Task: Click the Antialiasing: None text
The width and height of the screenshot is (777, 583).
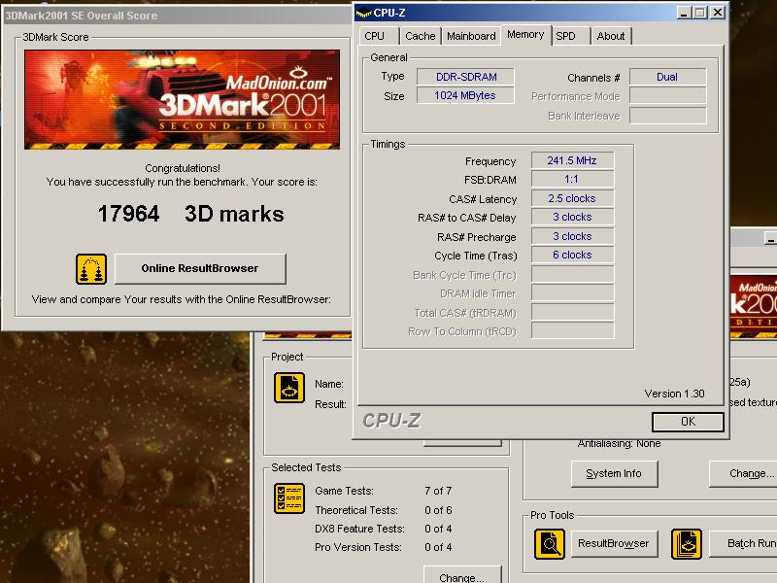Action: click(x=619, y=444)
